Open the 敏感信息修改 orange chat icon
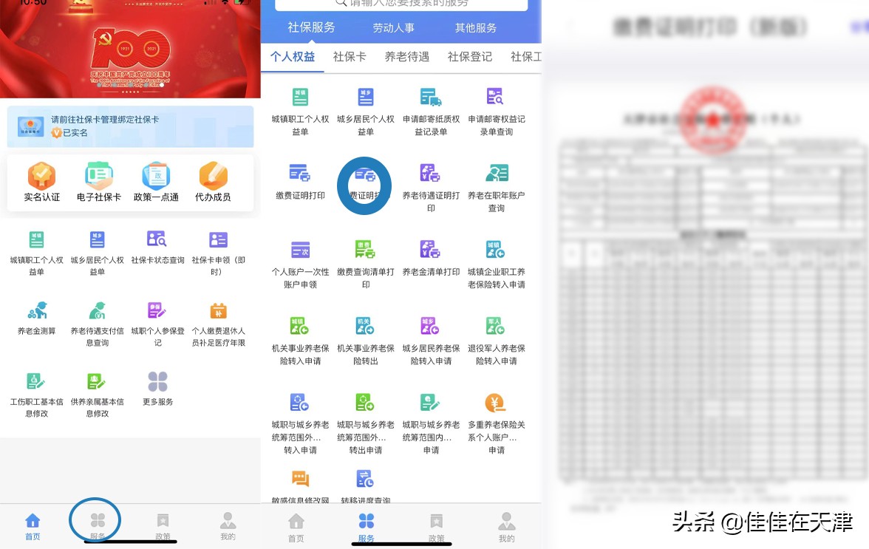The width and height of the screenshot is (869, 549). click(x=299, y=479)
